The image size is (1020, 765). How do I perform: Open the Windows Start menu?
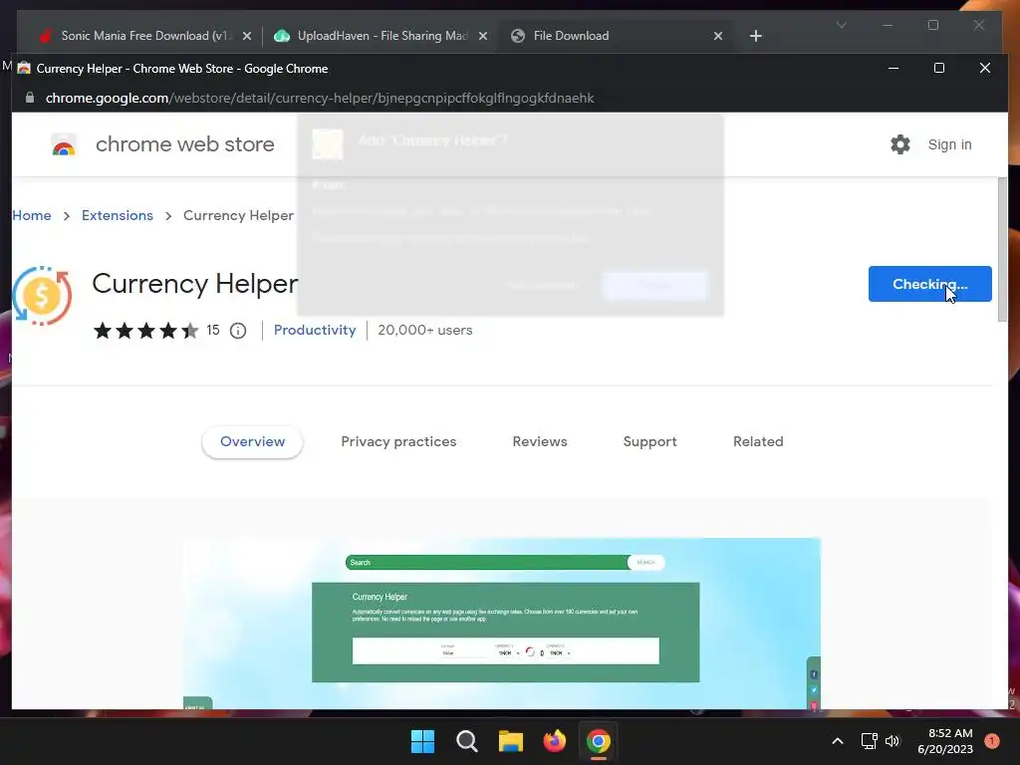pos(422,741)
